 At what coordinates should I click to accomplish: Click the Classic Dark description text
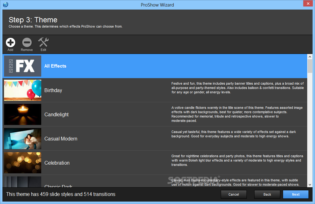[235, 182]
